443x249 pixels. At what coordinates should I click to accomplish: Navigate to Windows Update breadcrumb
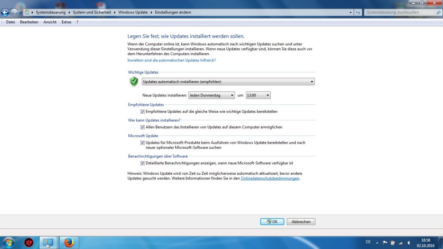click(133, 12)
